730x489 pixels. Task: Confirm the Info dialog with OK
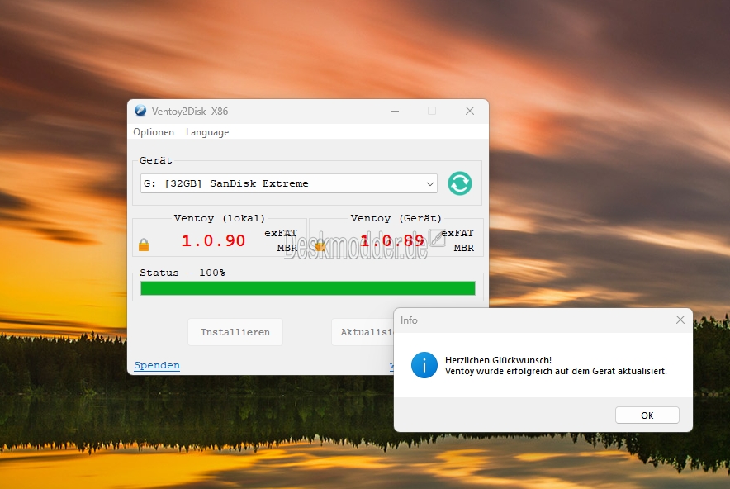647,415
